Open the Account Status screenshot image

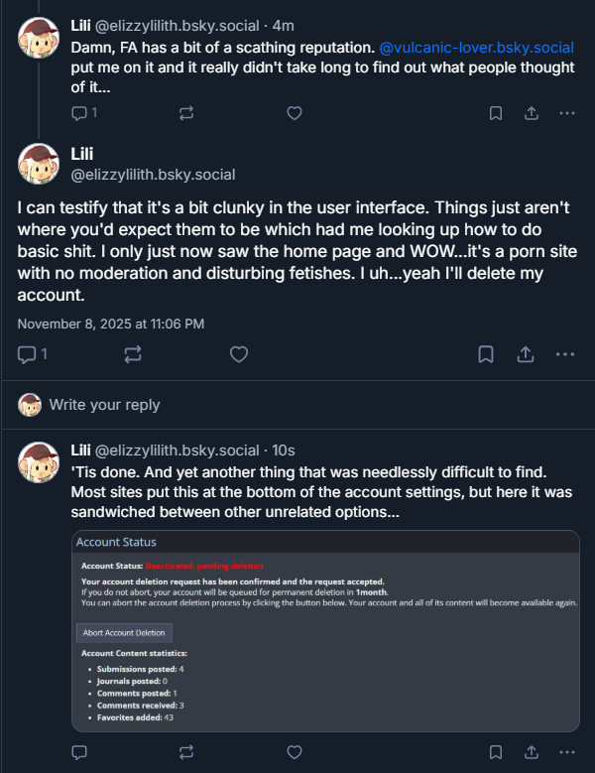325,632
